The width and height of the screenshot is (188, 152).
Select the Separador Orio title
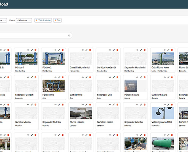104,95
